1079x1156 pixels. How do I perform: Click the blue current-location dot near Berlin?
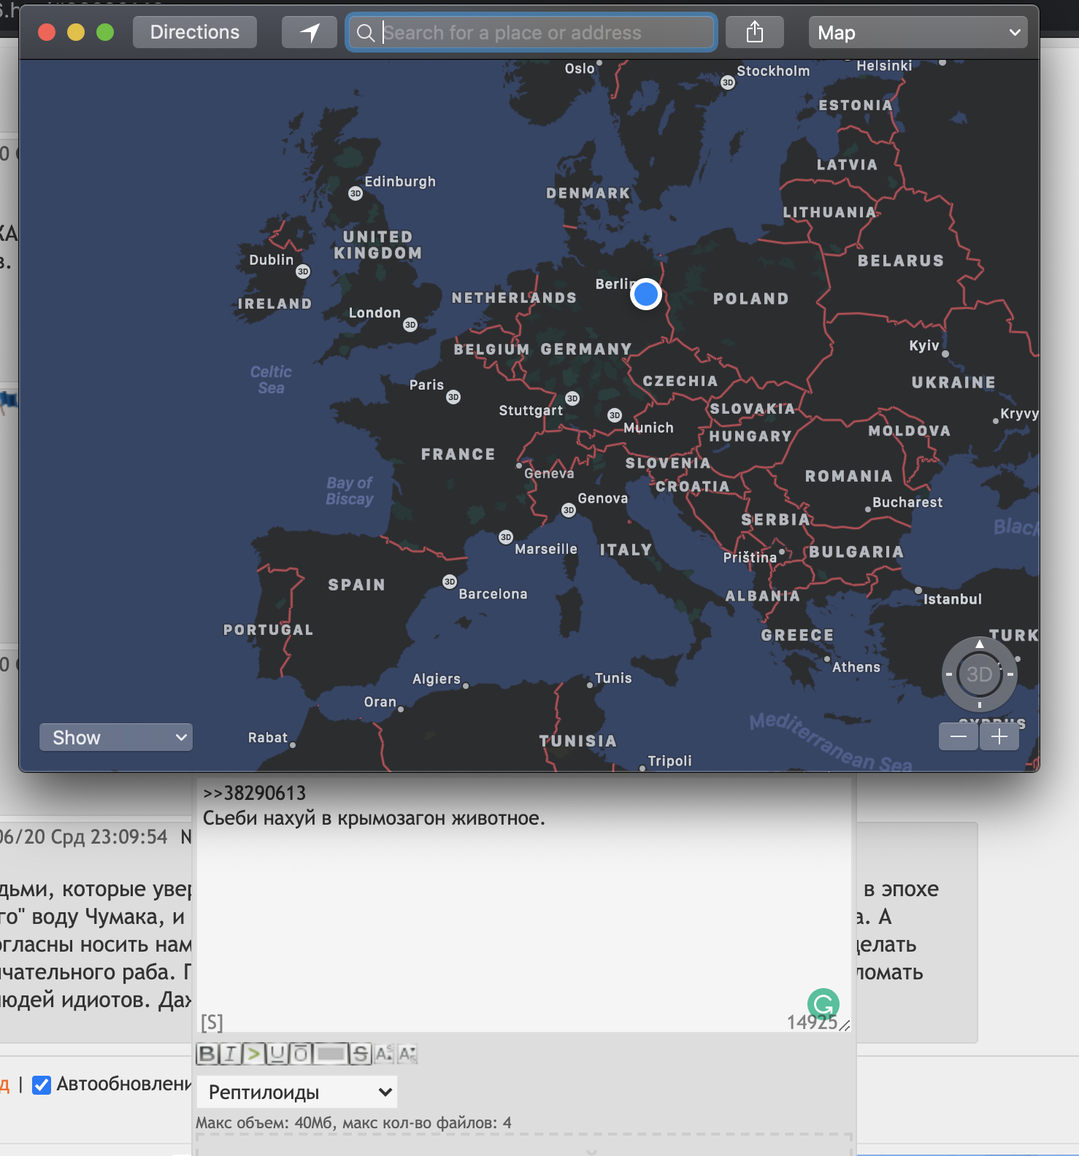[x=646, y=294]
